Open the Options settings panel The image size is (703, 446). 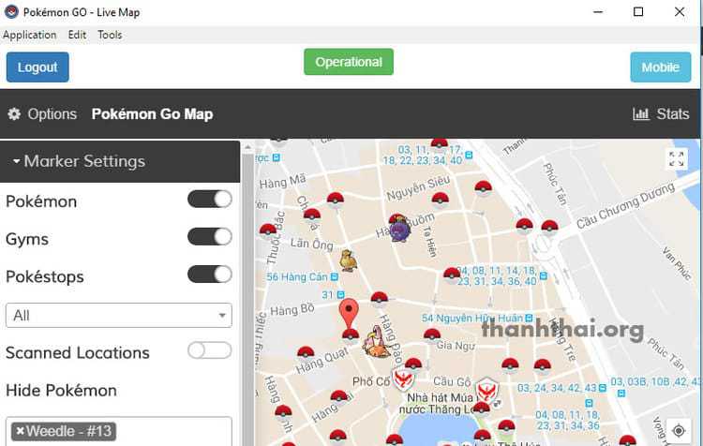(x=42, y=114)
